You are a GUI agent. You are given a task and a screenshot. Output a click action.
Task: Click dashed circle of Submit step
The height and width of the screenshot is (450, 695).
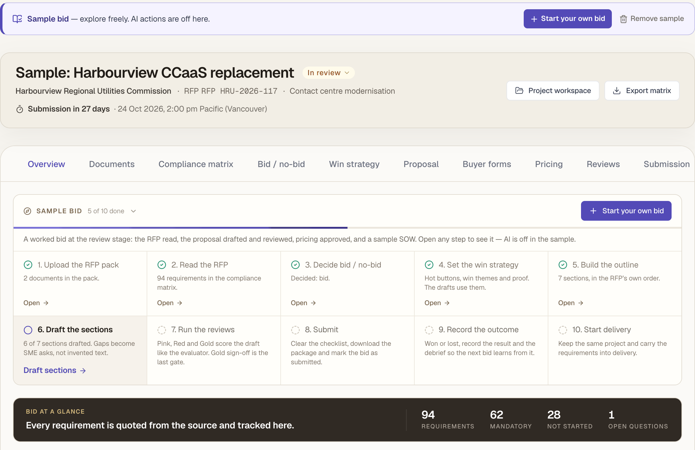click(x=295, y=330)
